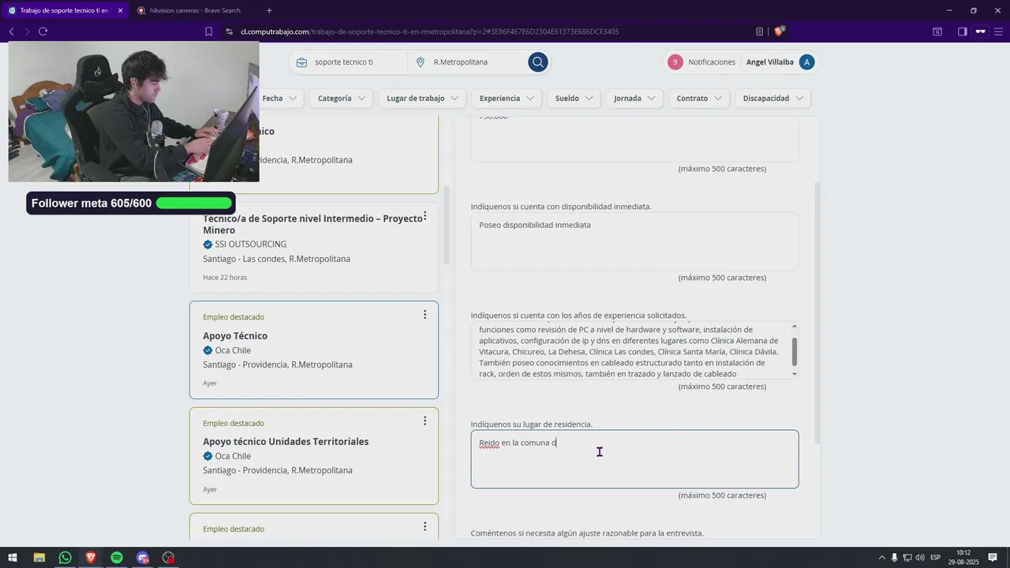Open new tab with plus button
Screen dimensions: 1010x568
[269, 10]
